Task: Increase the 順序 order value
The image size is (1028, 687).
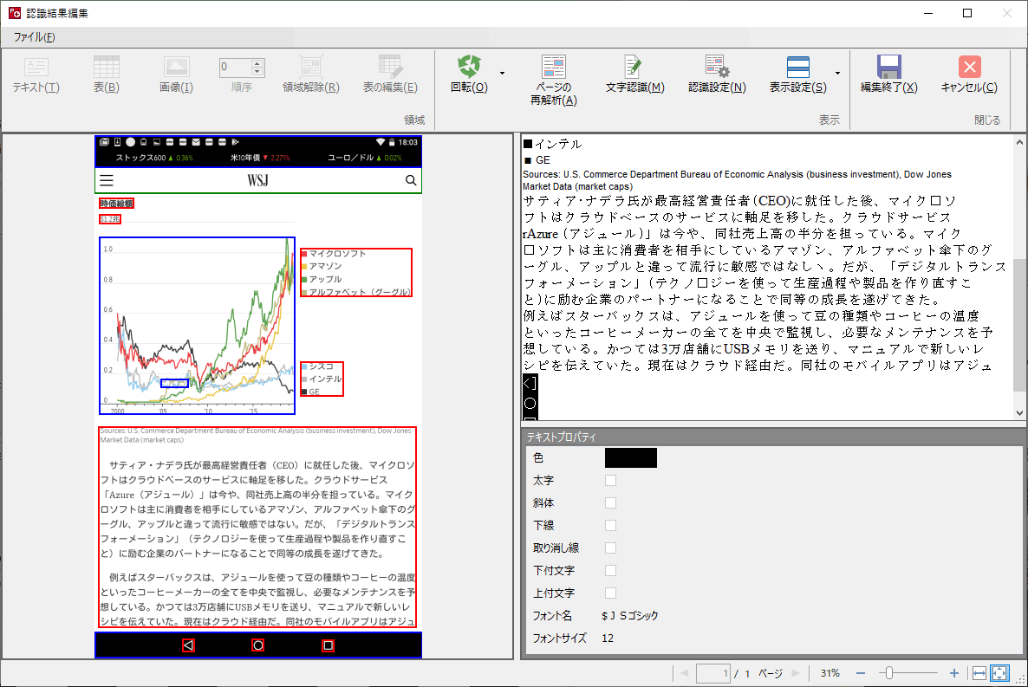Action: (x=257, y=63)
